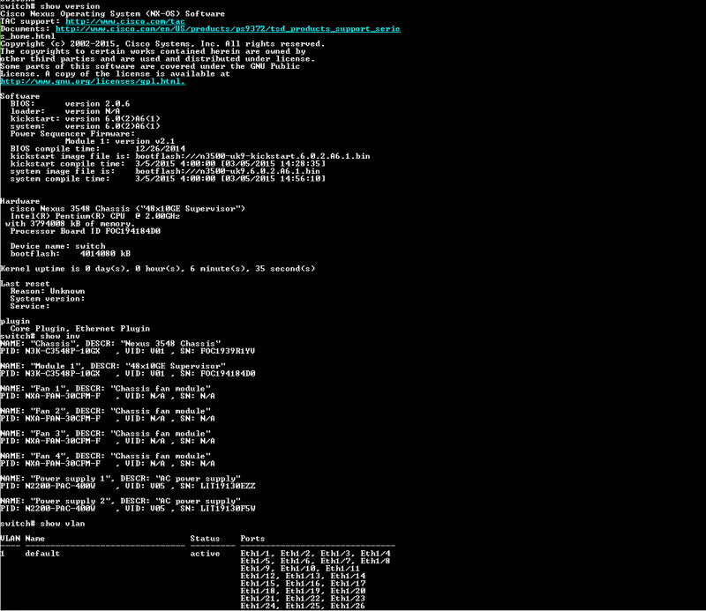Click the NAME "Power supply 2" inventory line
706x611 pixels.
(120, 501)
